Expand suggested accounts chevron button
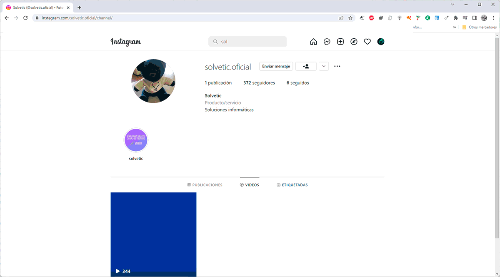The height and width of the screenshot is (277, 500). pos(324,66)
